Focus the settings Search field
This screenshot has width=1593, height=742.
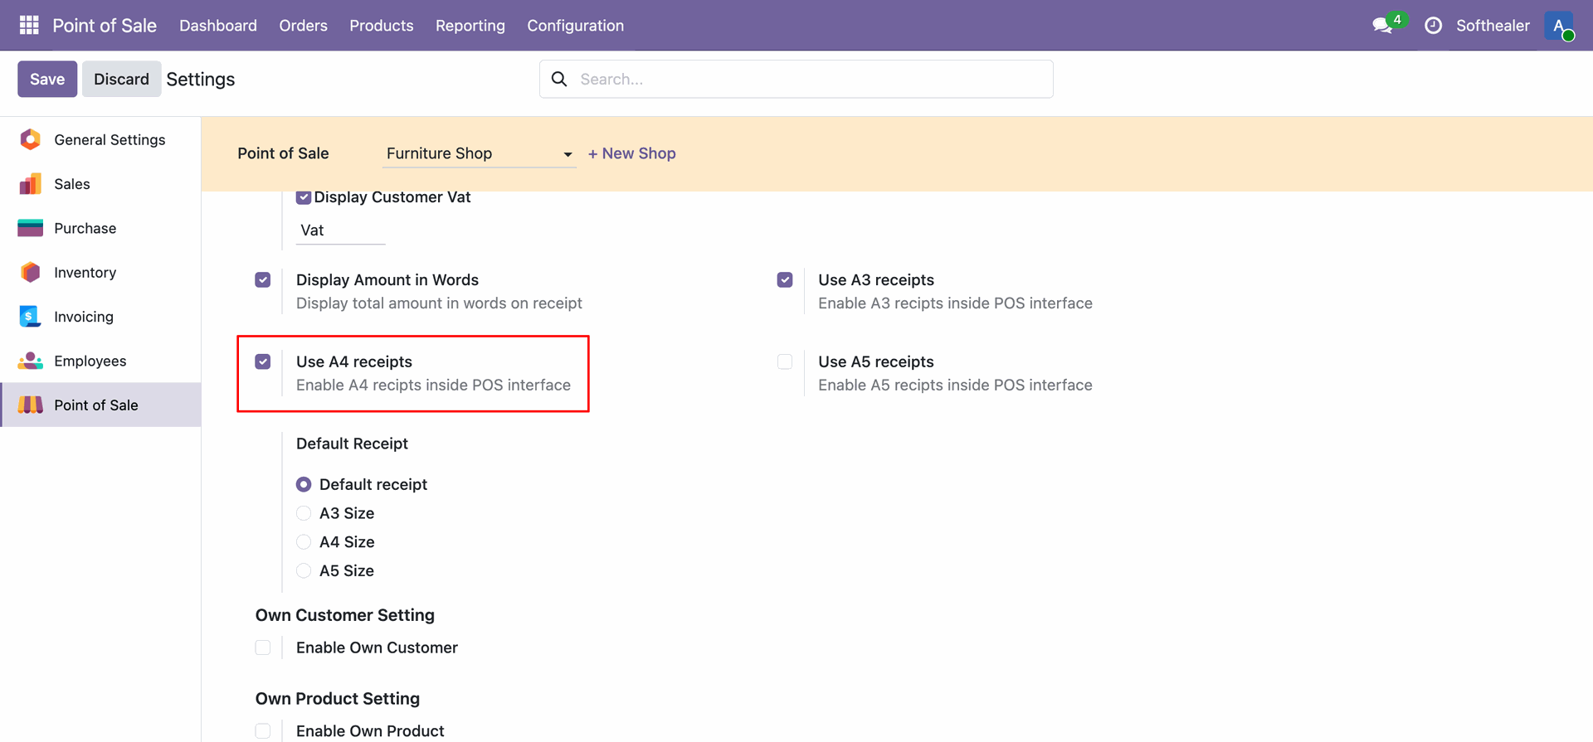pyautogui.click(x=796, y=79)
